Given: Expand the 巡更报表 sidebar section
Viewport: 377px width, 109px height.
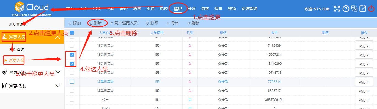Looking at the screenshot, I should coord(58,86).
